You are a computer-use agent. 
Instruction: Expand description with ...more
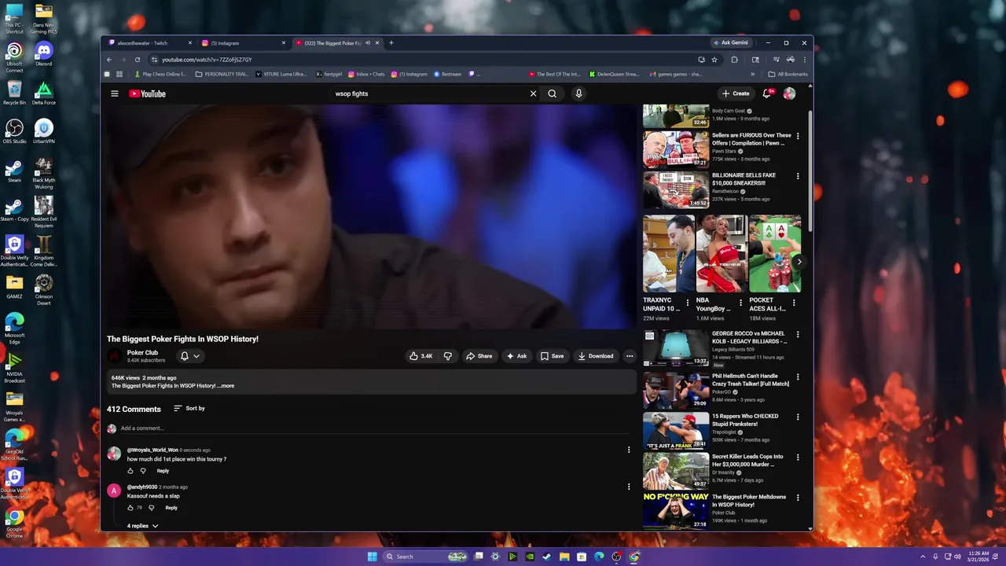pos(226,386)
